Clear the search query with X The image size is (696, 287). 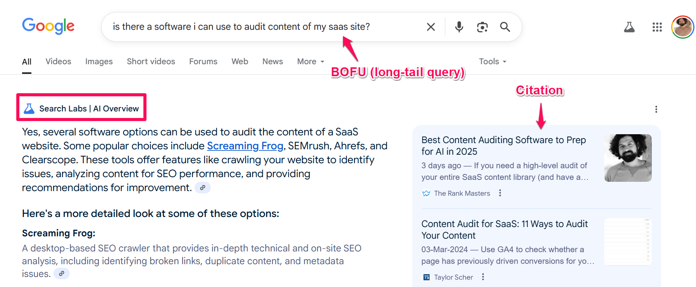[x=431, y=27]
